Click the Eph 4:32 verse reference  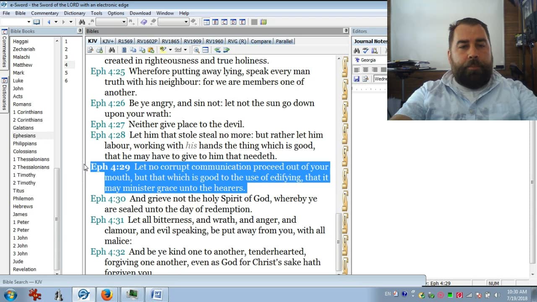coord(108,252)
